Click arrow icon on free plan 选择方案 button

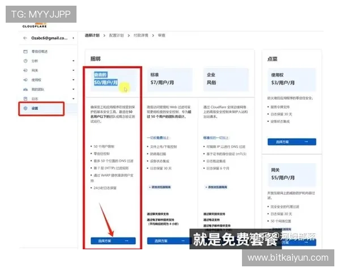(126, 241)
